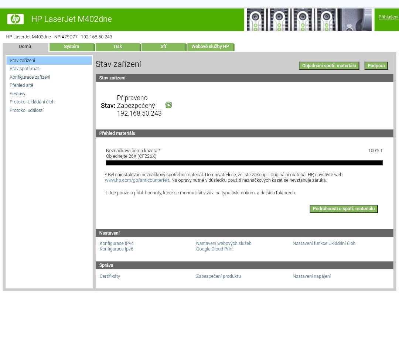This screenshot has width=399, height=341.
Task: Open Protokol událostí sidebar item
Action: pos(27,110)
